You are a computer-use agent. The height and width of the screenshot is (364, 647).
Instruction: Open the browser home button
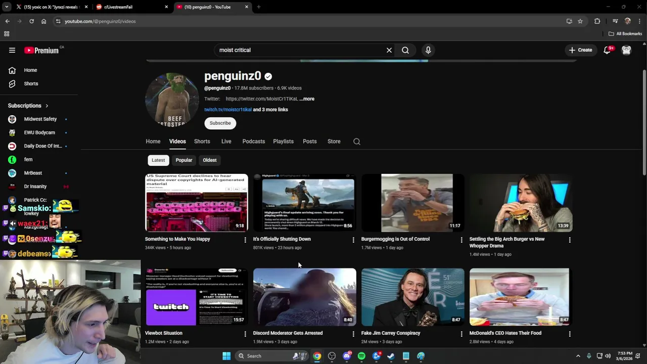click(43, 21)
